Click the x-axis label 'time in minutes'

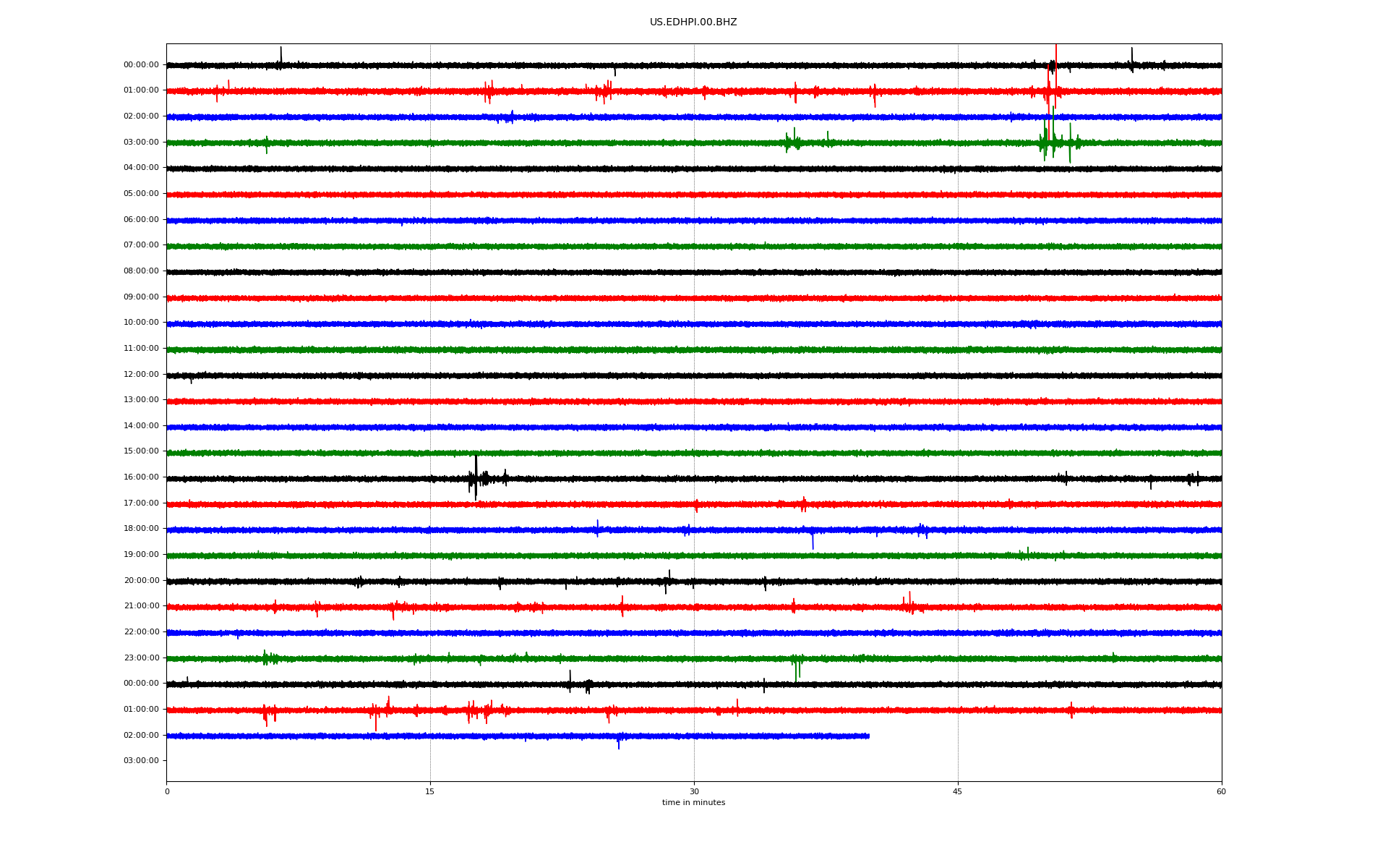tap(693, 803)
